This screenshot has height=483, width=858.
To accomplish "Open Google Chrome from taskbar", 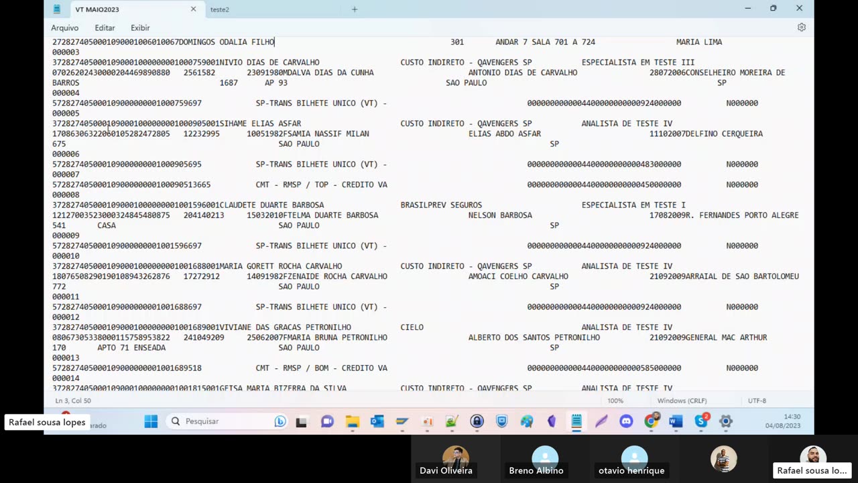I will coord(651,421).
